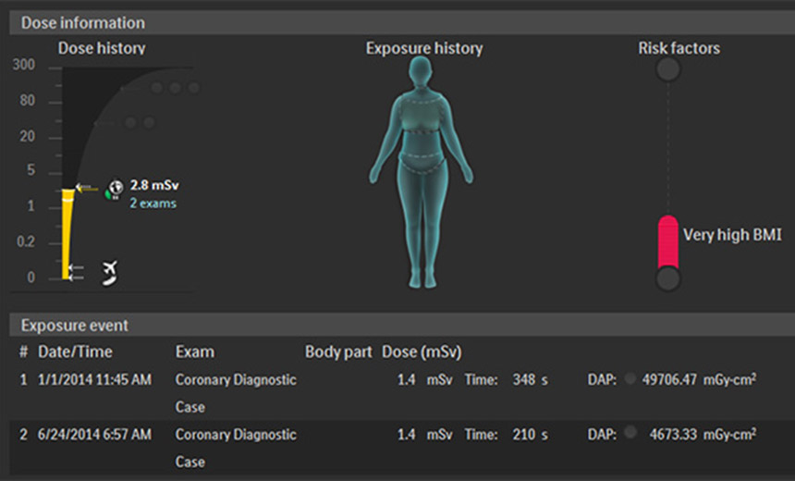The height and width of the screenshot is (481, 795).
Task: Click the 20 mark on dose scale
Action: [x=28, y=136]
